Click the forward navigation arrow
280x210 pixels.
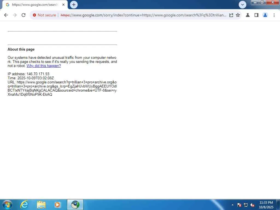(x=15, y=15)
